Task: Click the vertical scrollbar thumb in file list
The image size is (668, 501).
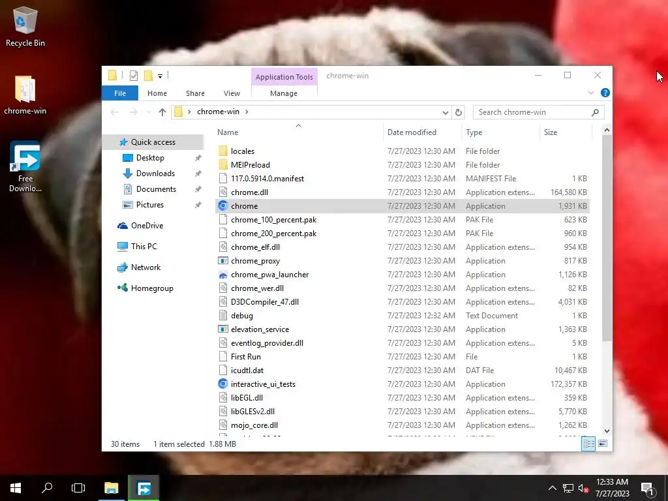Action: 607,239
